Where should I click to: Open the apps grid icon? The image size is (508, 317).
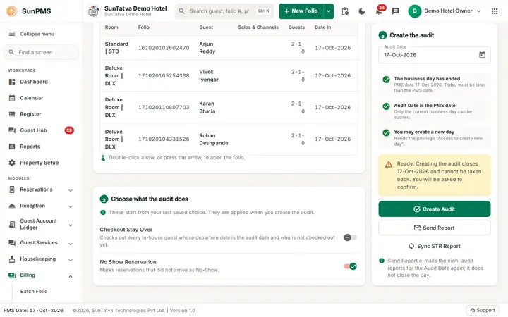click(x=495, y=11)
